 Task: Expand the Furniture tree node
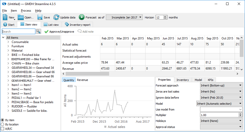8,46
